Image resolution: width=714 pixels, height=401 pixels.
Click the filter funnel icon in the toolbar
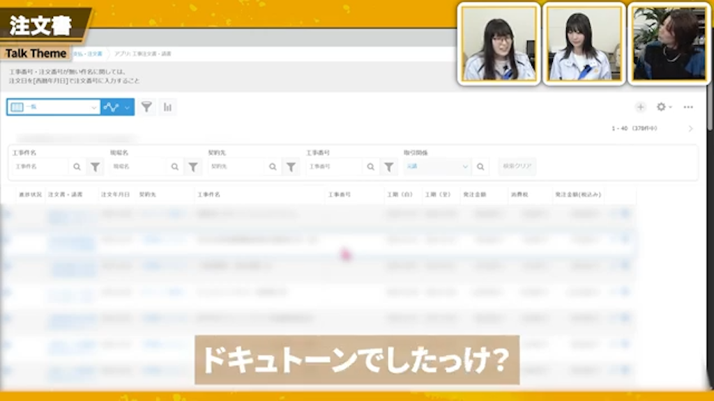click(x=147, y=107)
